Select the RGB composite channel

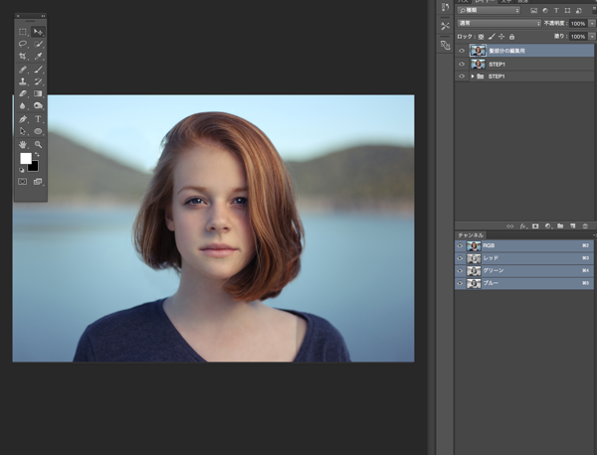524,246
